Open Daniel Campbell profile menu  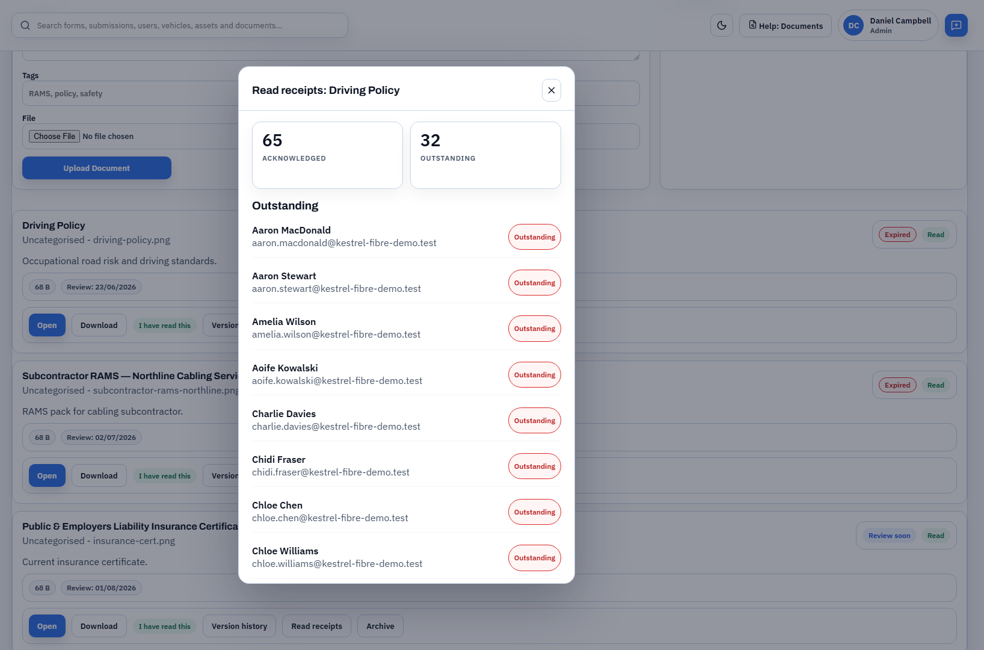click(888, 25)
